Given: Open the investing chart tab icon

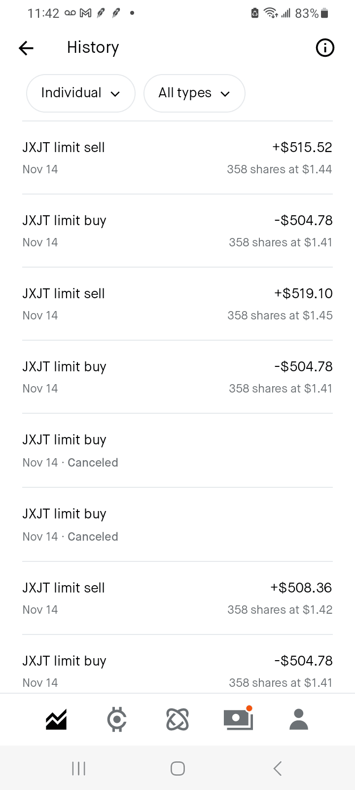Looking at the screenshot, I should 56,719.
